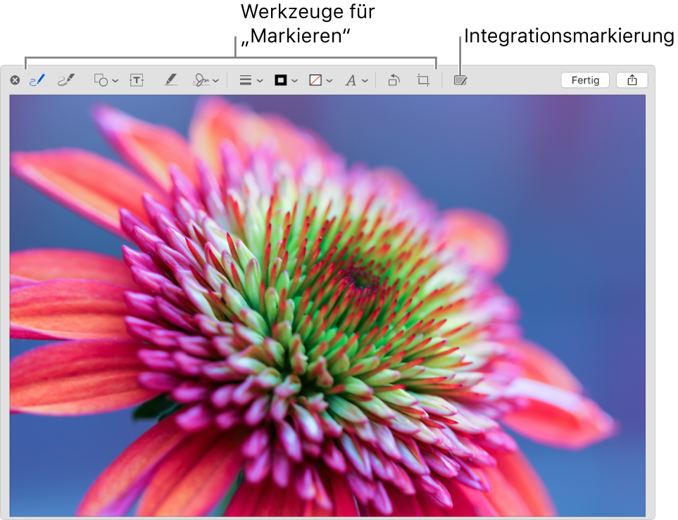Add a Text box
The height and width of the screenshot is (520, 678).
[x=137, y=80]
